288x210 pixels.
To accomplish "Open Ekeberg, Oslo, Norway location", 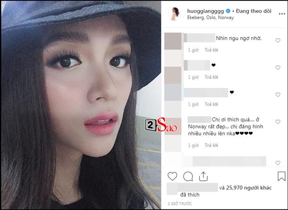I will click(211, 18).
